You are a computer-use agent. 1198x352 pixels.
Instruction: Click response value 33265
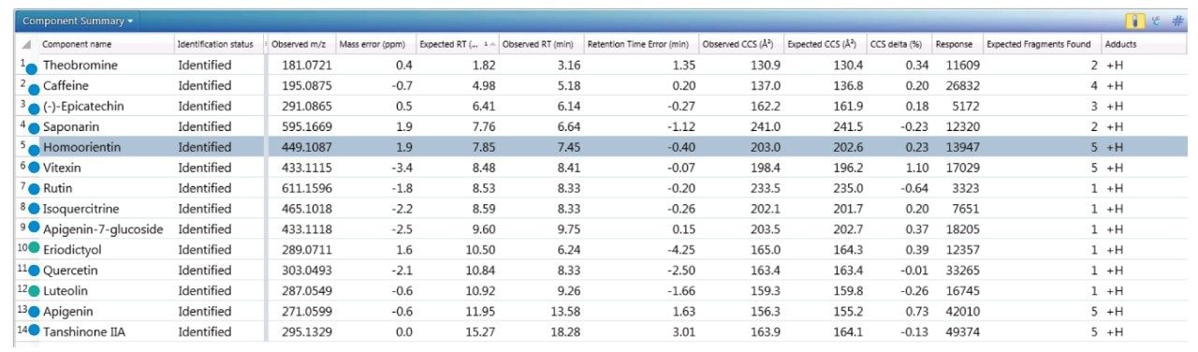coord(962,271)
